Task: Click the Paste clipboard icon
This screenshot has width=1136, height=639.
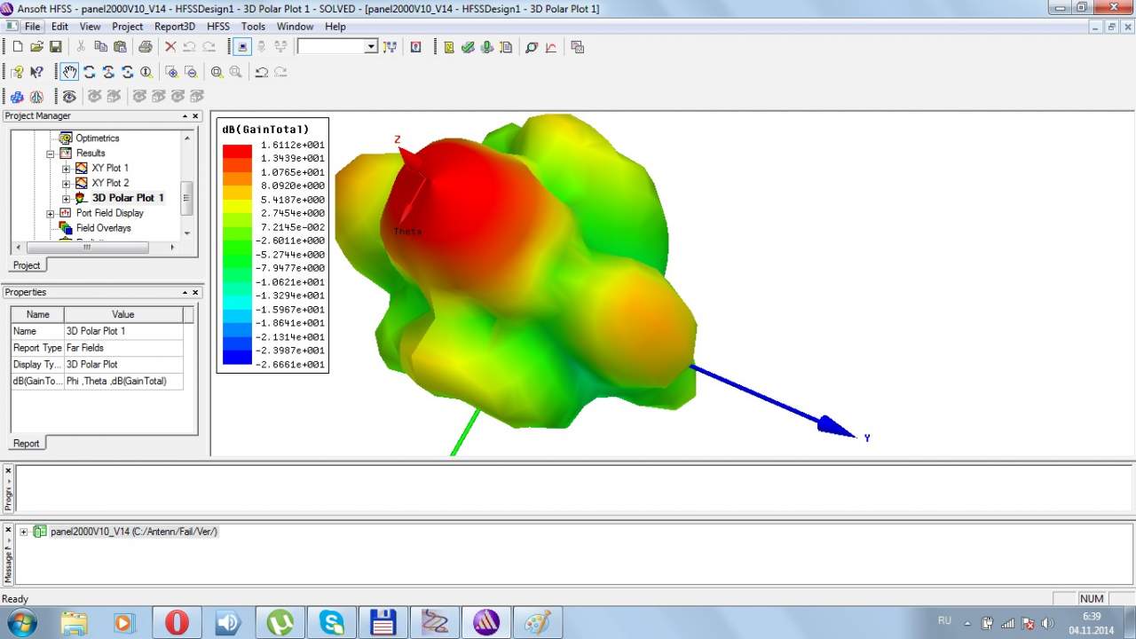Action: pos(120,47)
